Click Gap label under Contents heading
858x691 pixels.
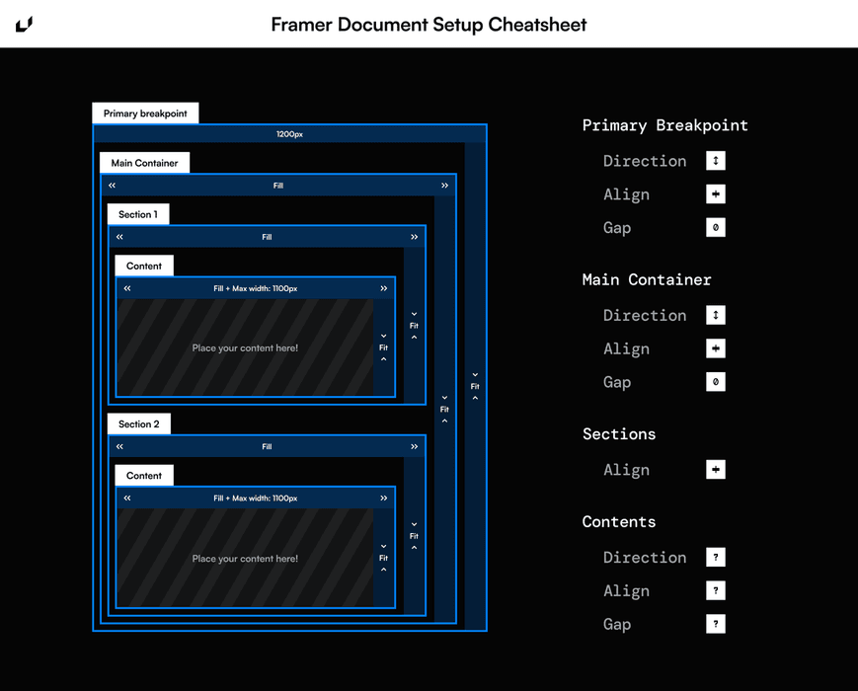pos(617,624)
